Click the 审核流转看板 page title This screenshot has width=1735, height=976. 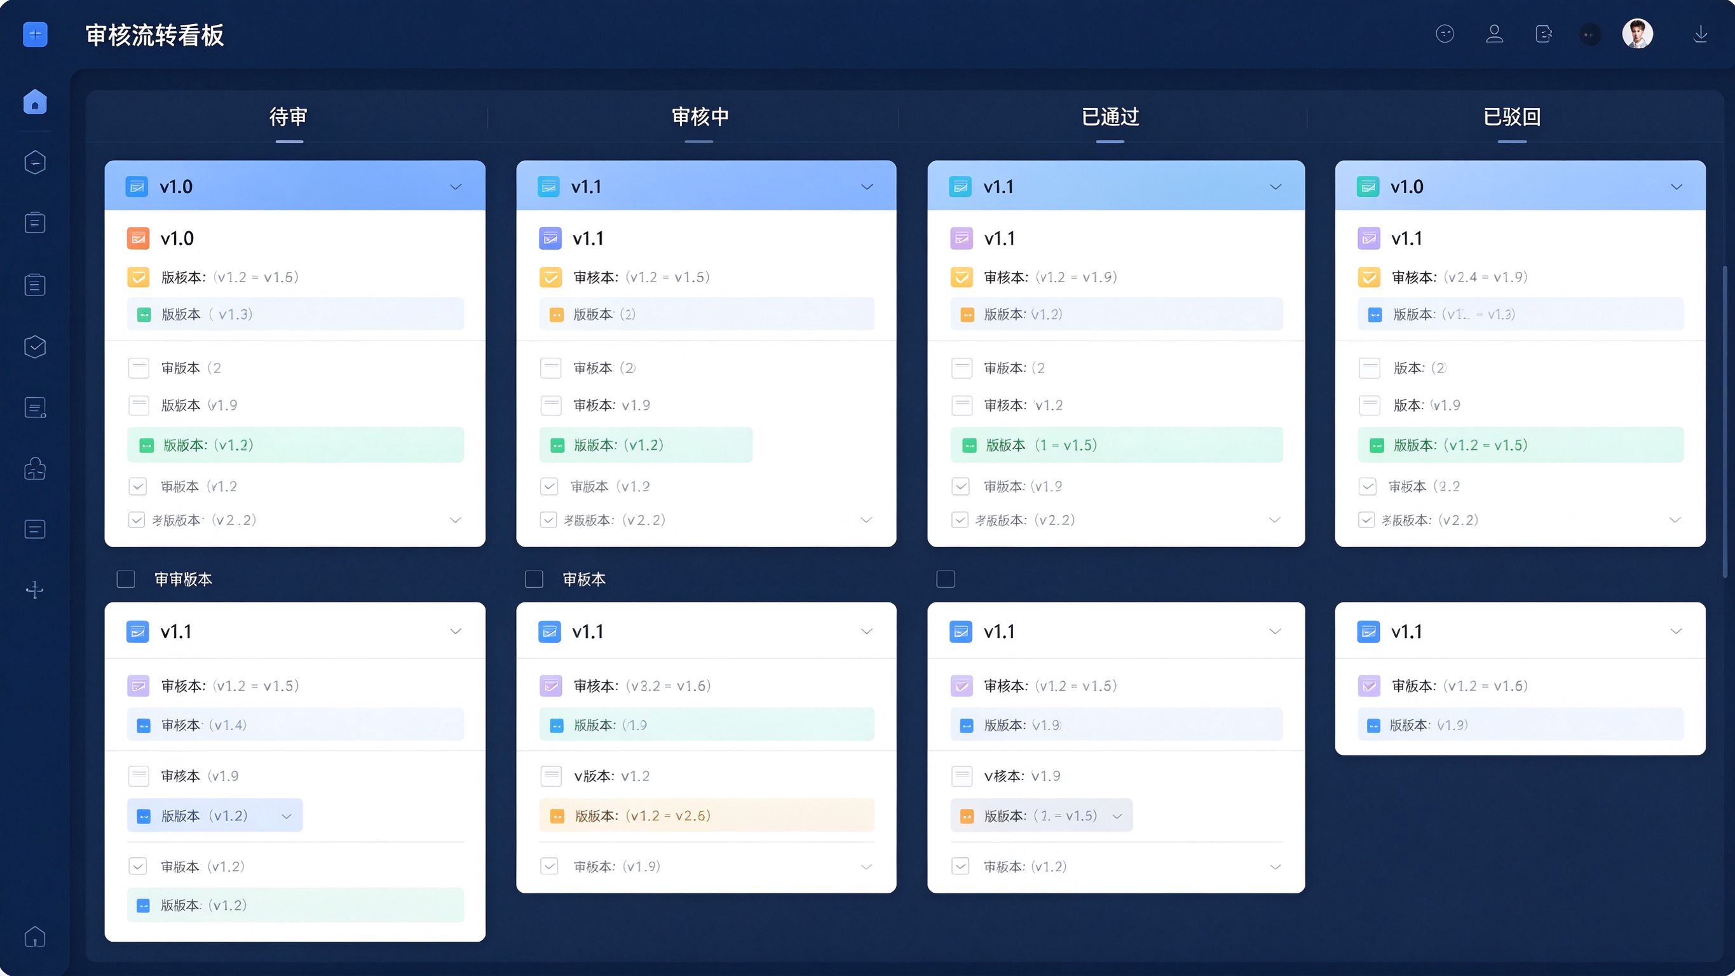155,35
